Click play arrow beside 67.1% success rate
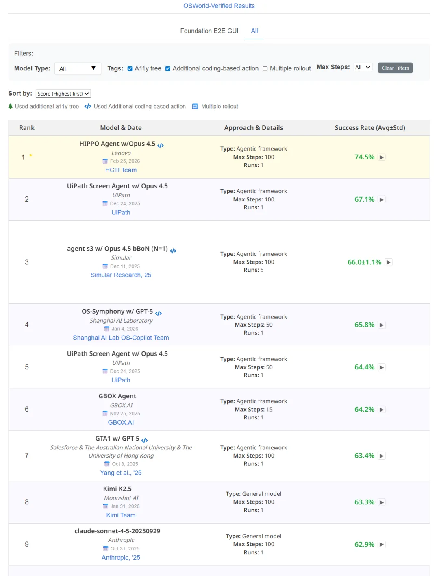The image size is (439, 576). tap(381, 200)
